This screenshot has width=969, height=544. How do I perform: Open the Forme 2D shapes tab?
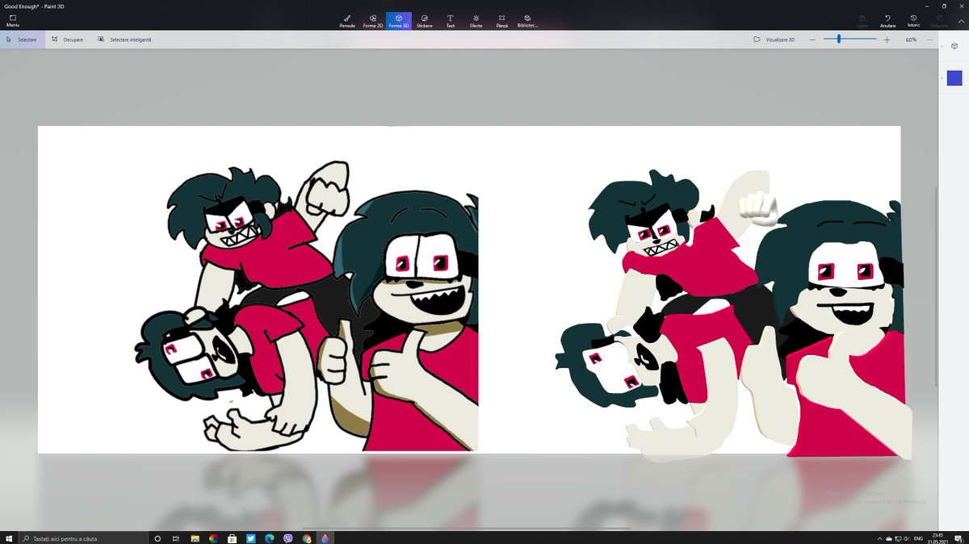[373, 21]
